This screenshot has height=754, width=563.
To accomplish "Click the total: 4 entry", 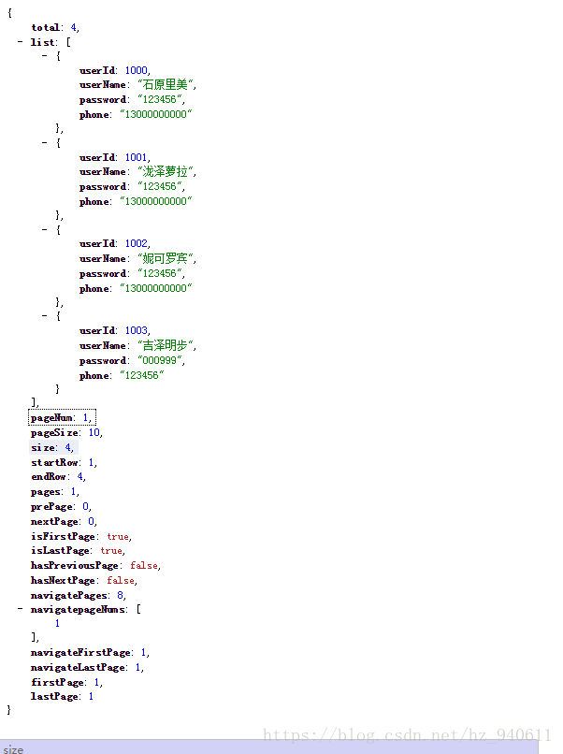I will tap(55, 27).
